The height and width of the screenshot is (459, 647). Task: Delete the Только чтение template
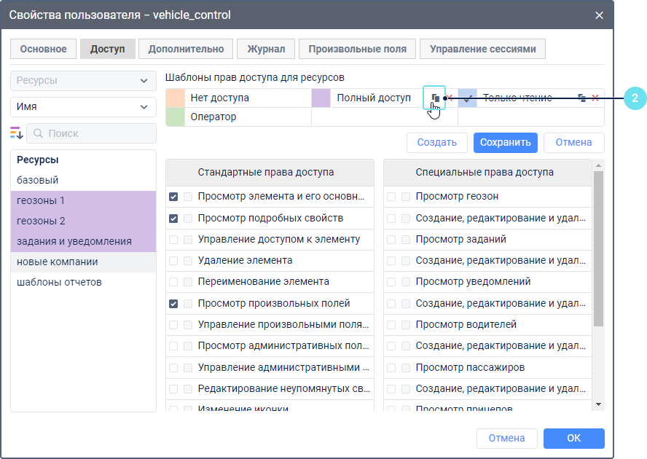click(595, 98)
